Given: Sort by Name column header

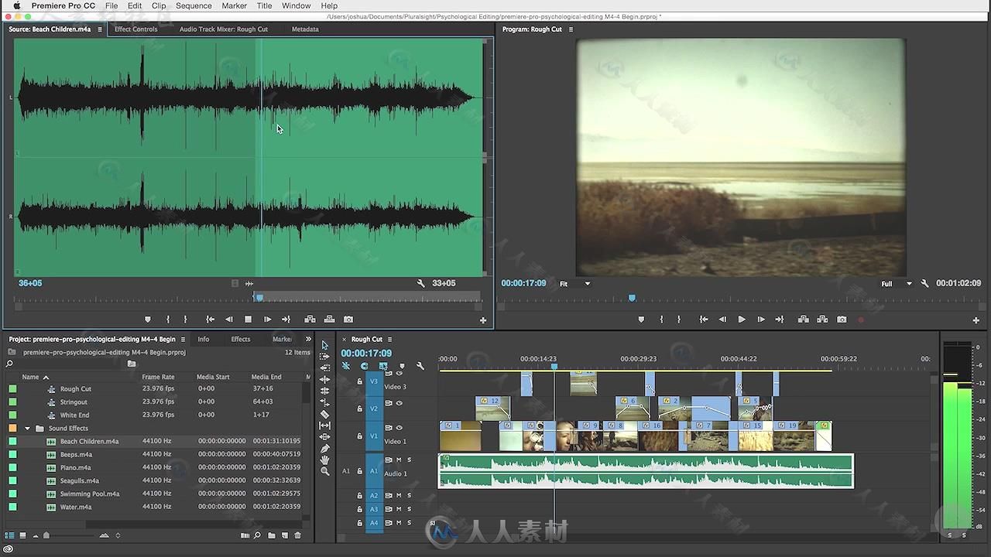Looking at the screenshot, I should point(30,377).
